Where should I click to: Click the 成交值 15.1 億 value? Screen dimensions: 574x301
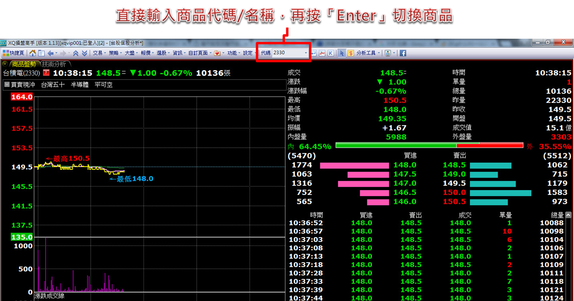tap(559, 128)
